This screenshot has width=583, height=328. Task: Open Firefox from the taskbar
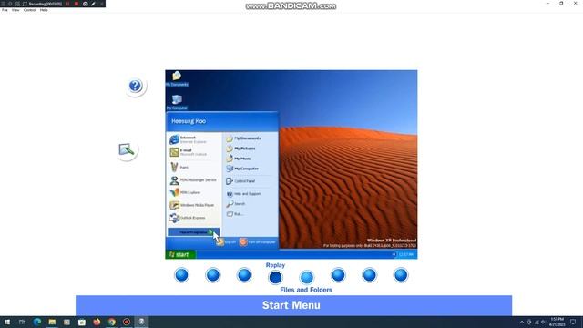tap(97, 322)
